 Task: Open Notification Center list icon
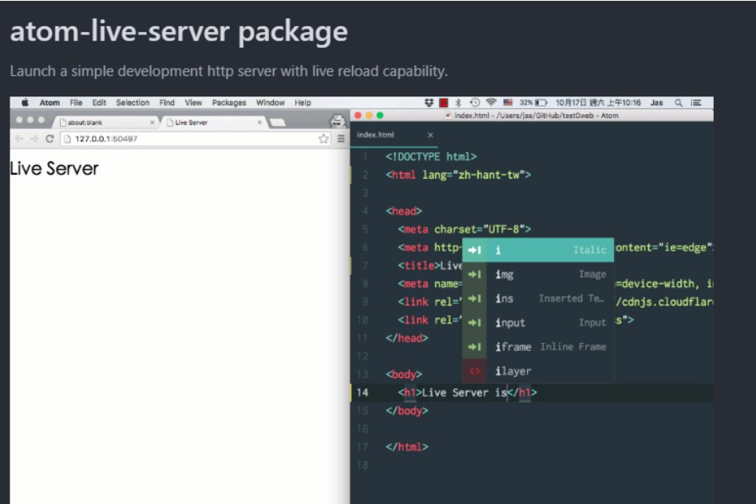pos(696,103)
